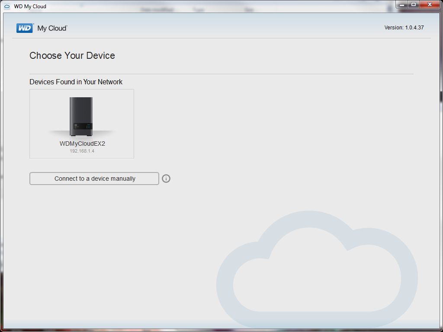Click the WDMyCloudEX2 device name label
Image resolution: width=443 pixels, height=332 pixels.
(x=82, y=144)
